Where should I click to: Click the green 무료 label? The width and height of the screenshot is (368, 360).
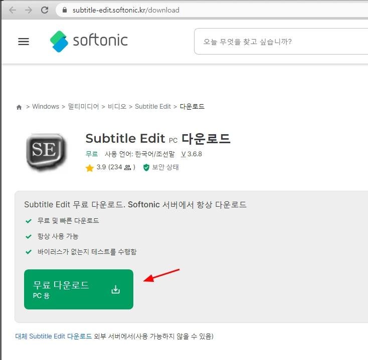pos(92,154)
